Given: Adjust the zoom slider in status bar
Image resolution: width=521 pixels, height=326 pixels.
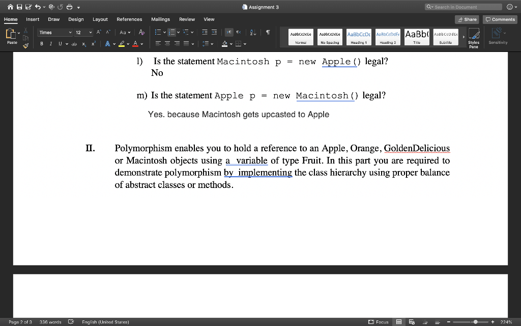Looking at the screenshot, I should 475,322.
